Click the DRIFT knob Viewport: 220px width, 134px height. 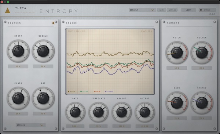click(18, 51)
